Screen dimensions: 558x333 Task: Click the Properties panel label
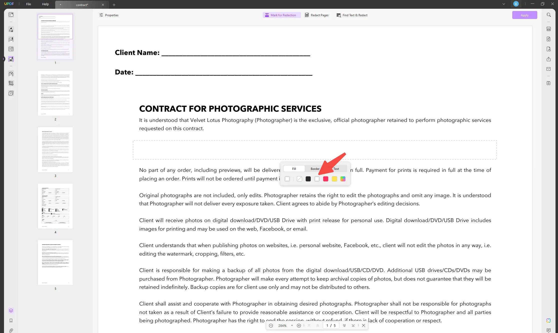pyautogui.click(x=112, y=15)
